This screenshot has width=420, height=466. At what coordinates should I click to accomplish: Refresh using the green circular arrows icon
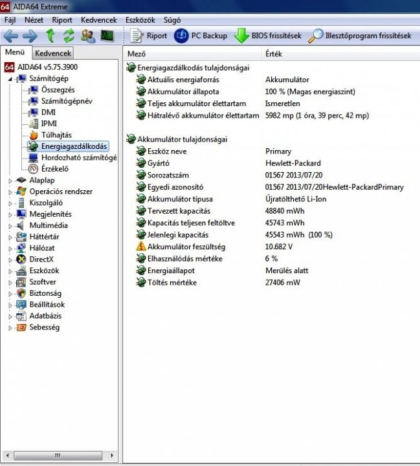point(69,36)
